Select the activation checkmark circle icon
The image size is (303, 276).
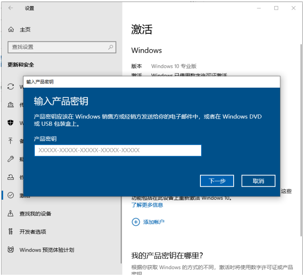coord(11,195)
